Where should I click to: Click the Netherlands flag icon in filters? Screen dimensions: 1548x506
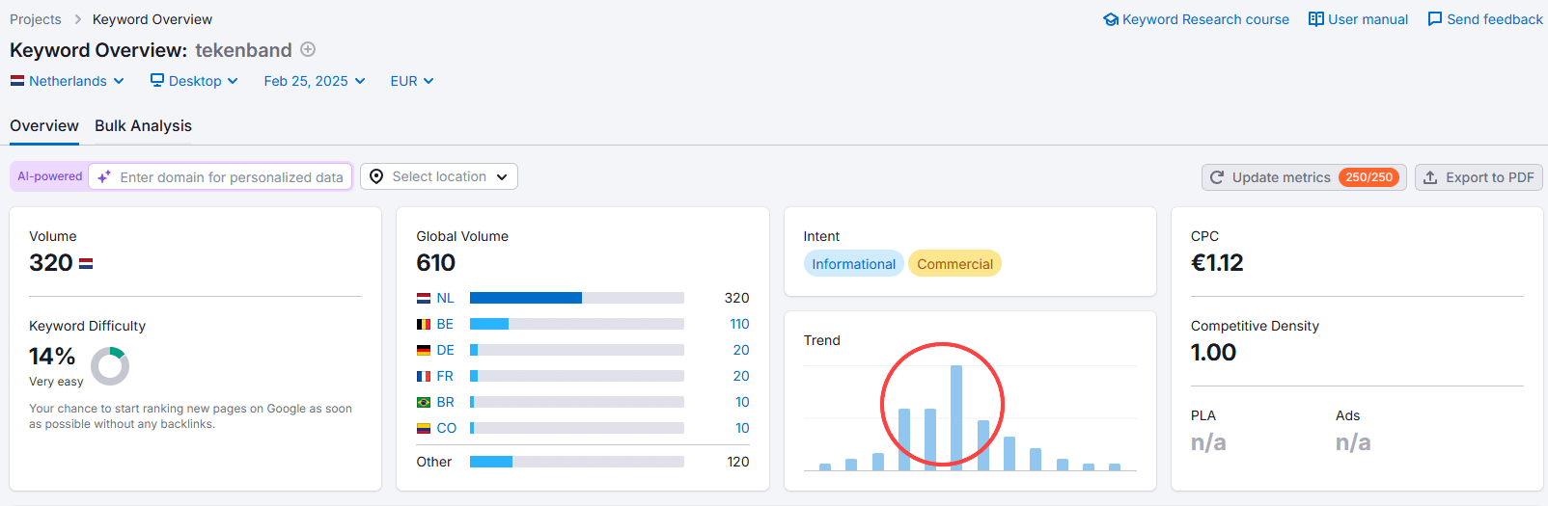click(17, 81)
